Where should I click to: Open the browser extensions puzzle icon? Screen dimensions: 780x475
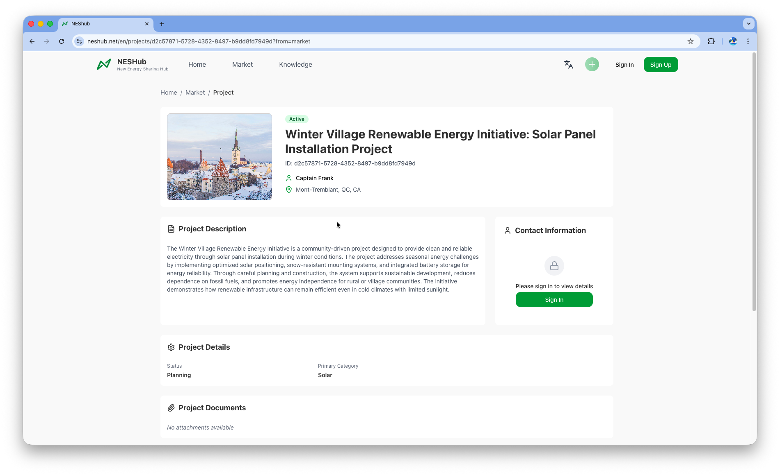711,41
